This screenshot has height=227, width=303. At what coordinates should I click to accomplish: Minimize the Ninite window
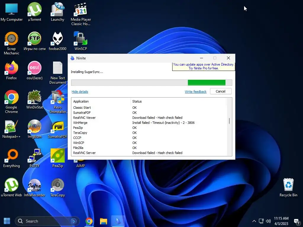(x=202, y=58)
